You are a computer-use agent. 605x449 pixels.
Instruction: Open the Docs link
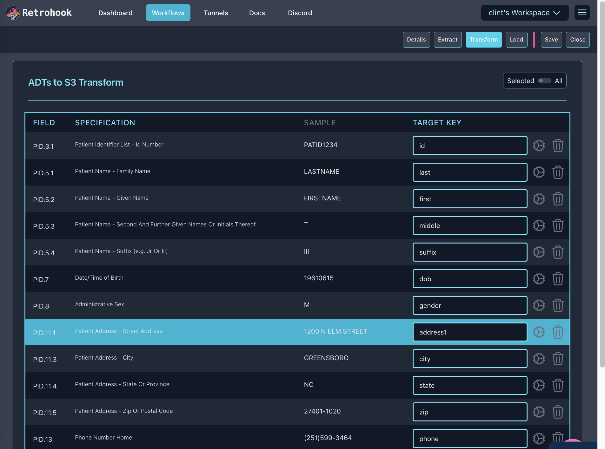[257, 13]
